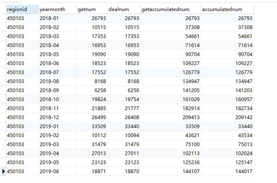Viewport: 277px width, 183px height.
Task: Click the yearmonth column header
Action: point(52,9)
